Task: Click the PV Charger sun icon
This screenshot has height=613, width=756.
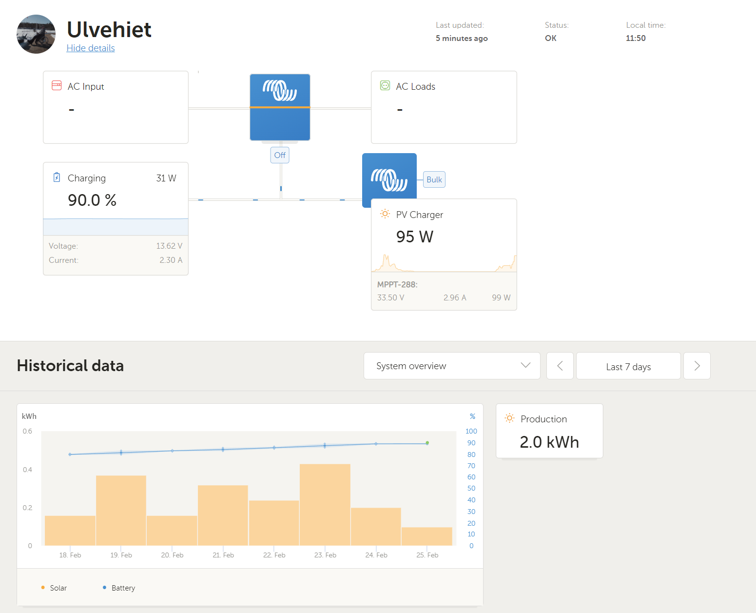Action: pos(385,214)
